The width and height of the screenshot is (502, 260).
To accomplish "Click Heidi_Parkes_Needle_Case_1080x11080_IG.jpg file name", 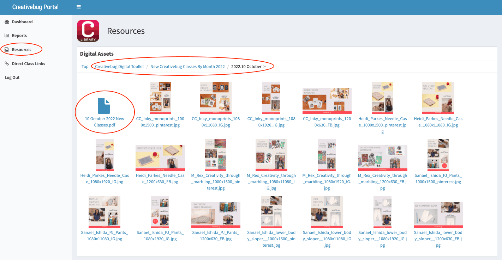I will pos(438,122).
